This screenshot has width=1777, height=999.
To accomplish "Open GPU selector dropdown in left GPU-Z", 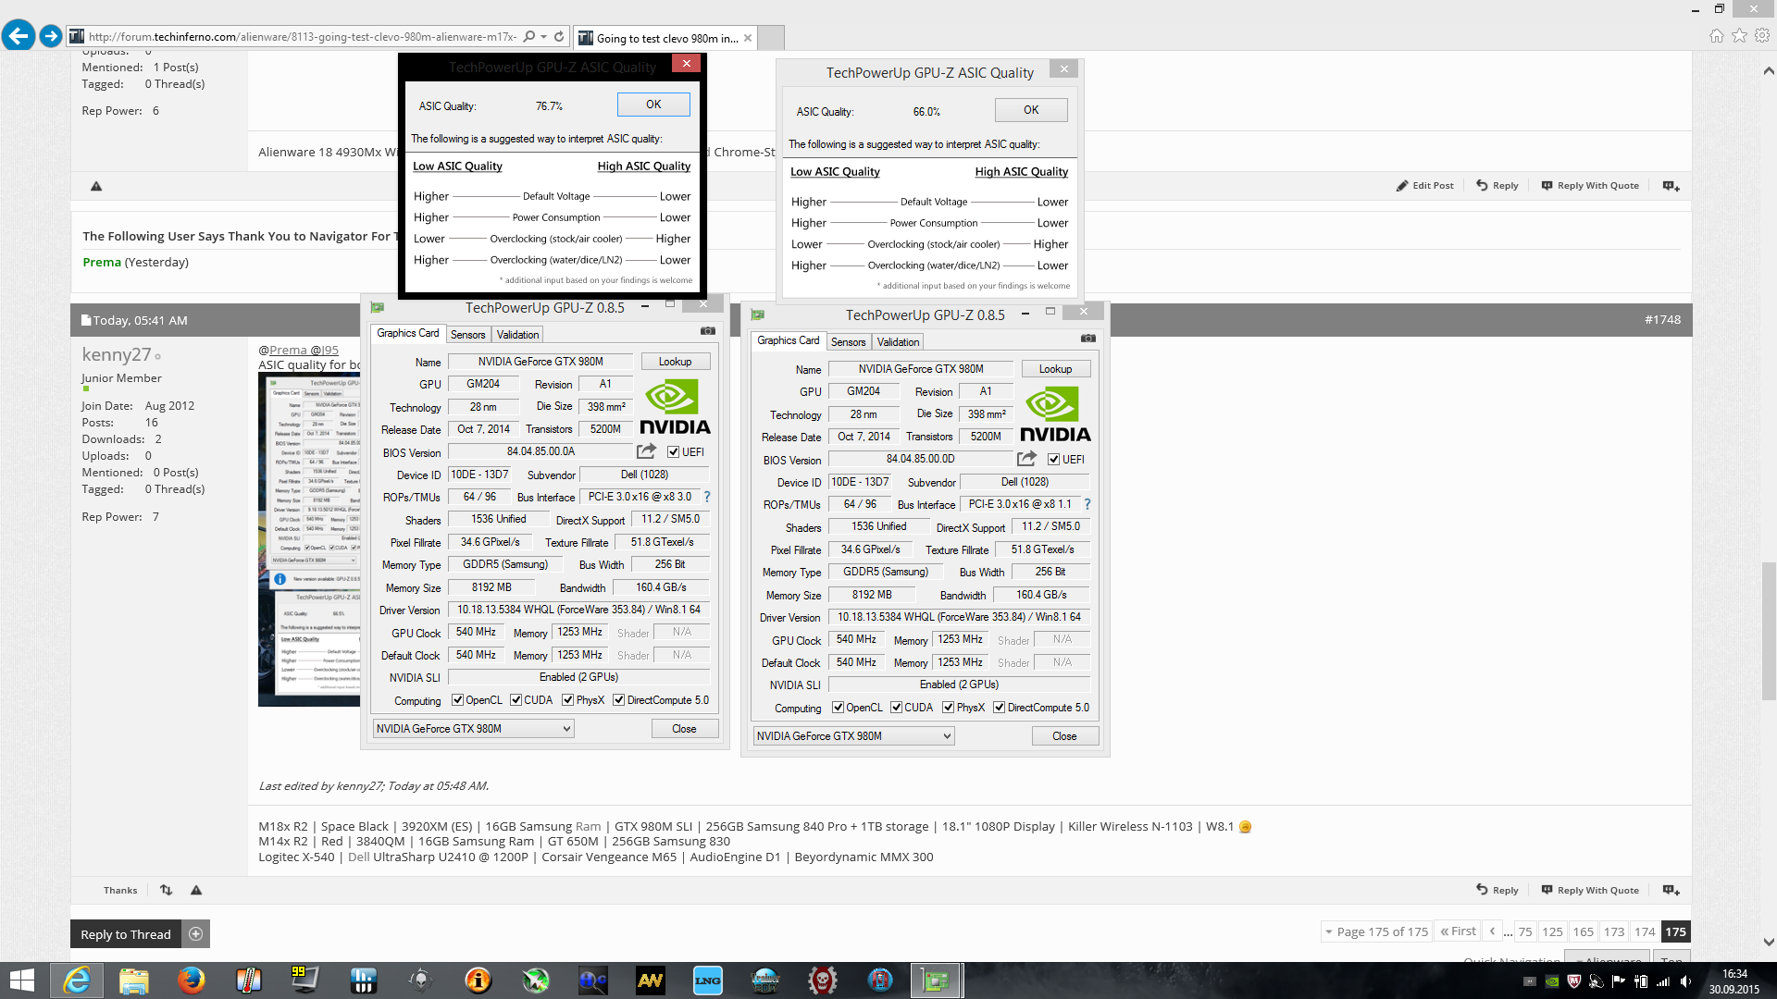I will click(x=473, y=729).
